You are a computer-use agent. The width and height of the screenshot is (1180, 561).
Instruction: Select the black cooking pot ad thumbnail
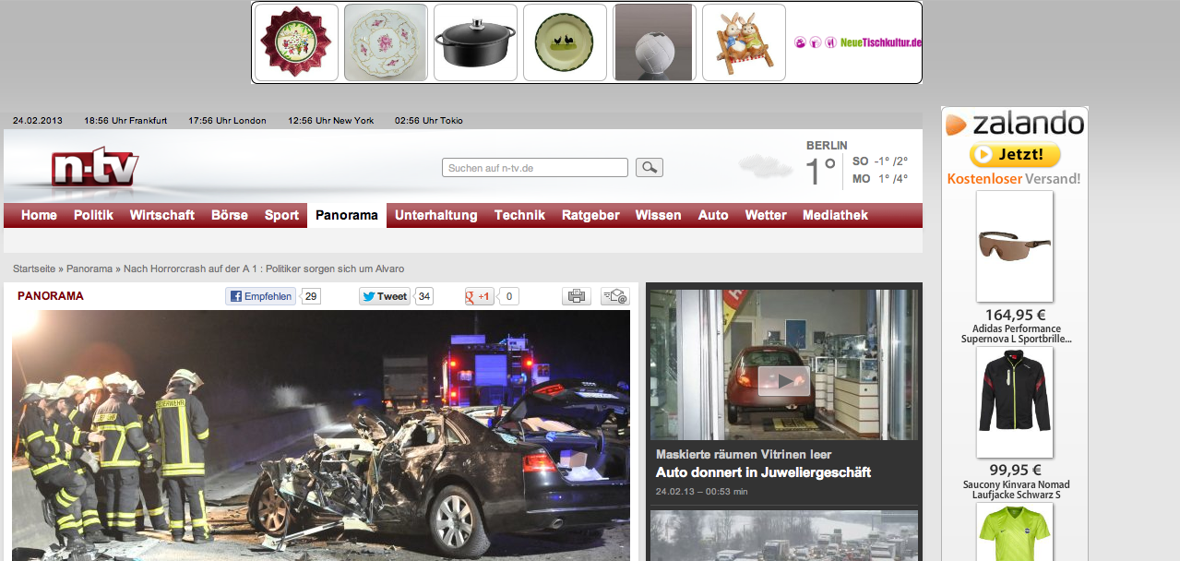(x=475, y=42)
